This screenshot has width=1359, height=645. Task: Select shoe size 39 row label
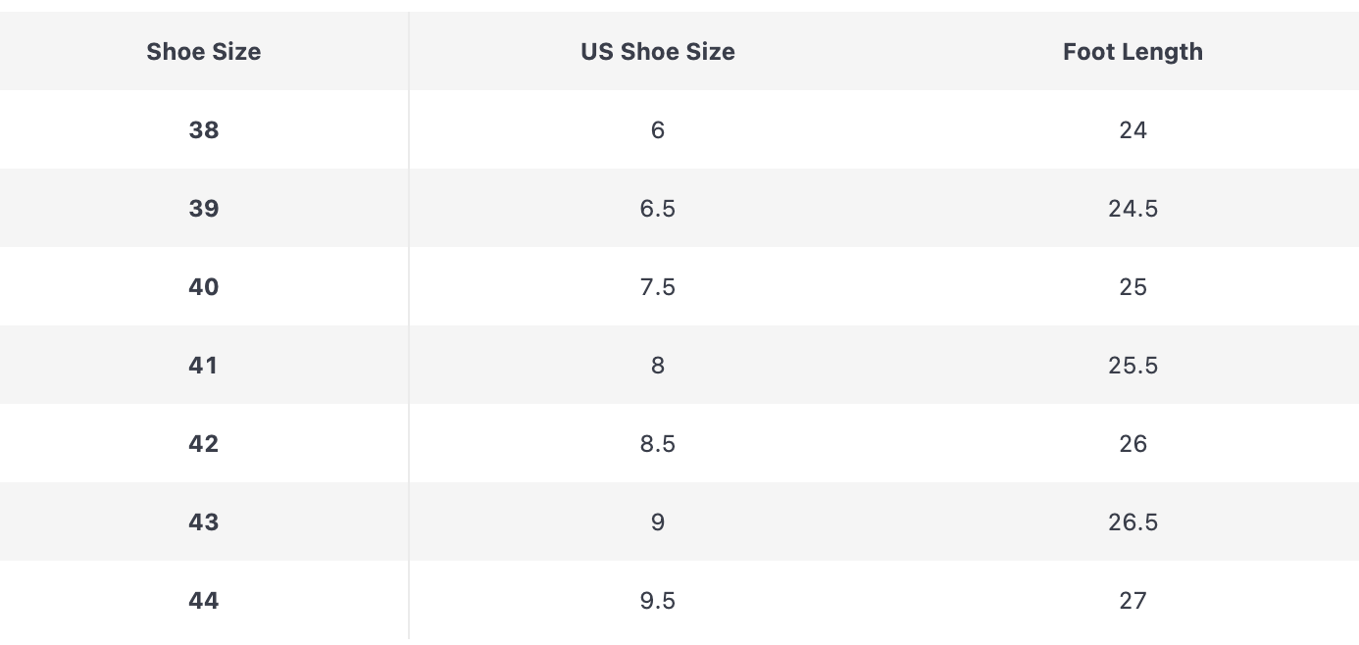[204, 209]
